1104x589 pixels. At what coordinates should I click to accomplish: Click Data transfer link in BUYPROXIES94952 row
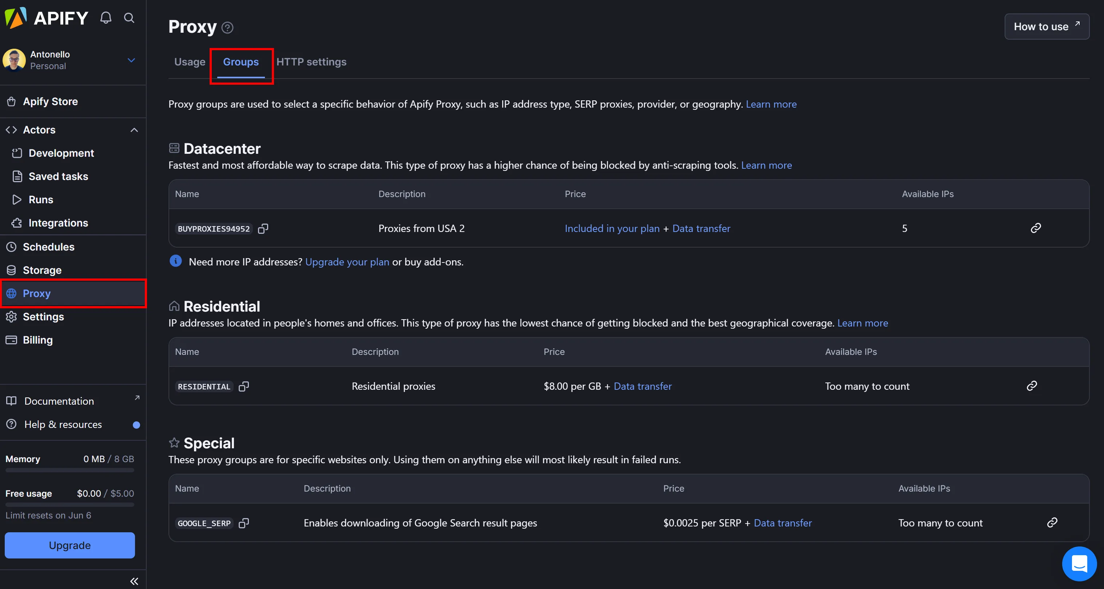pyautogui.click(x=701, y=228)
